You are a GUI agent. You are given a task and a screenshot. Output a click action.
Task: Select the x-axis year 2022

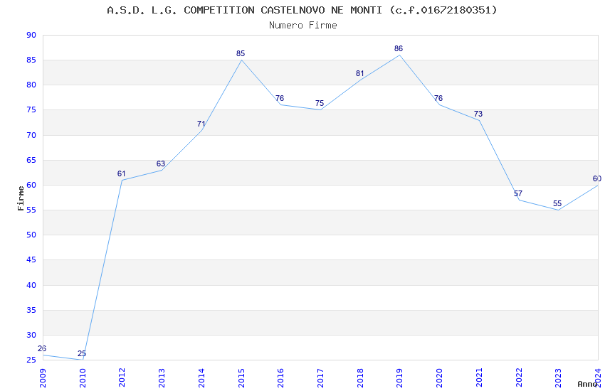click(519, 378)
